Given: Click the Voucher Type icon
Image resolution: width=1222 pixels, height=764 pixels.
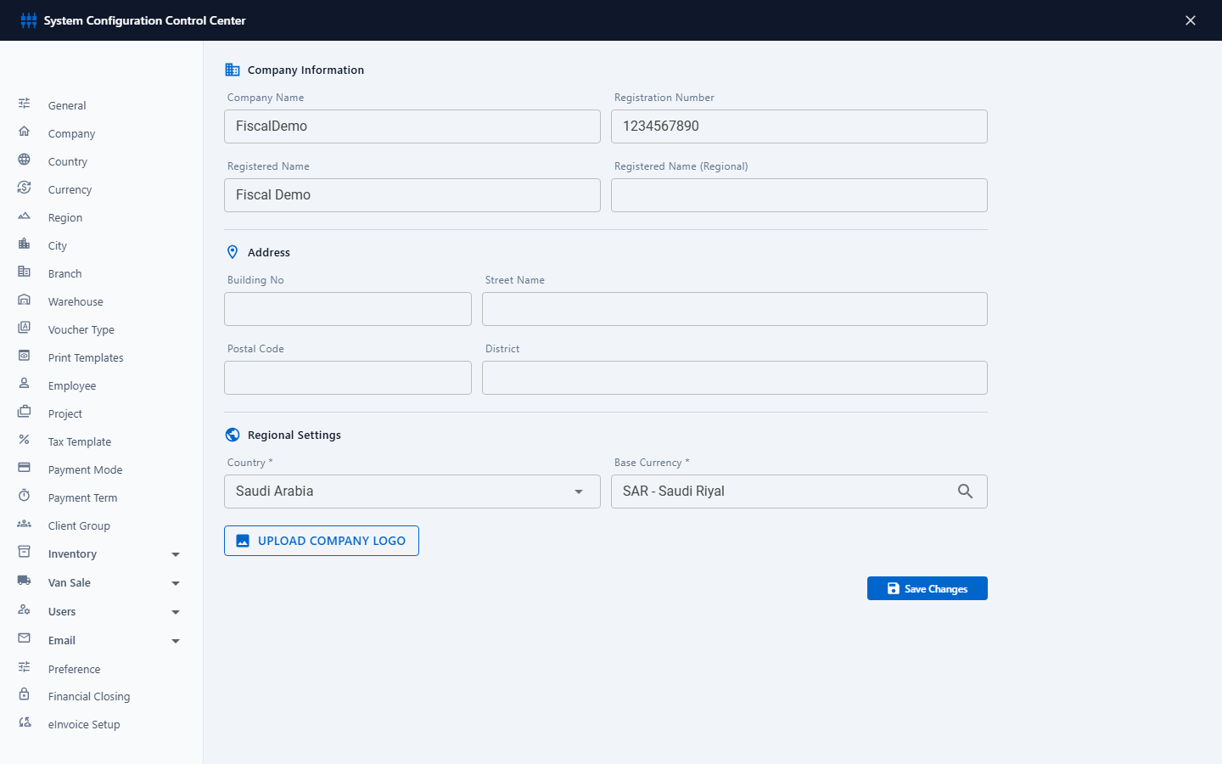Looking at the screenshot, I should coord(24,328).
